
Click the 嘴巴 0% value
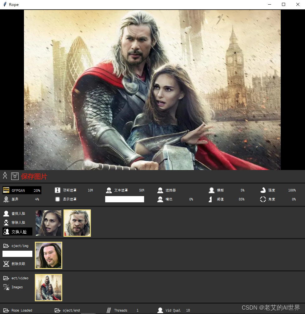point(191,199)
